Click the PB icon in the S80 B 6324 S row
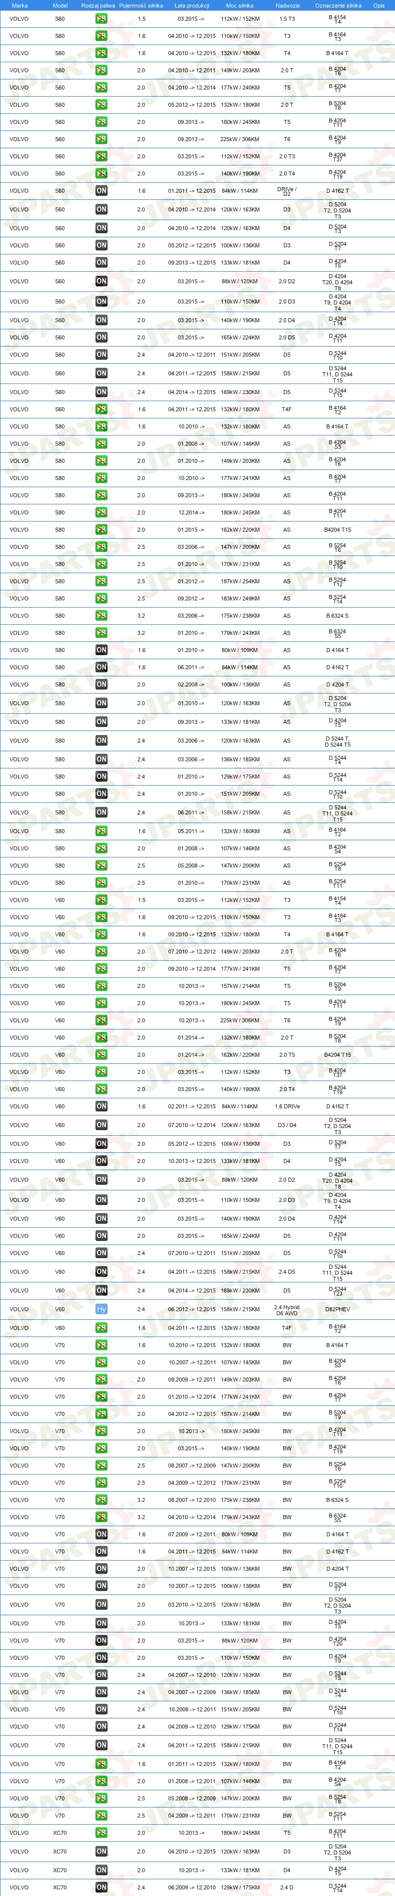Viewport: 395px width, 1896px height. pos(102,615)
